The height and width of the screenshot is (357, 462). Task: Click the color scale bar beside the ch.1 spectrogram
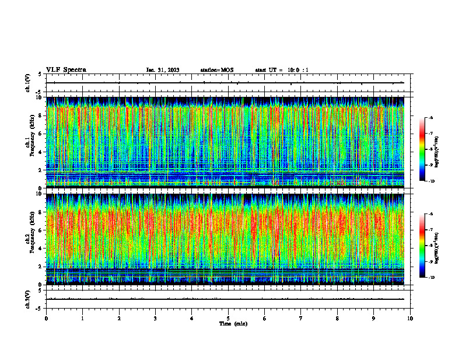pyautogui.click(x=422, y=149)
